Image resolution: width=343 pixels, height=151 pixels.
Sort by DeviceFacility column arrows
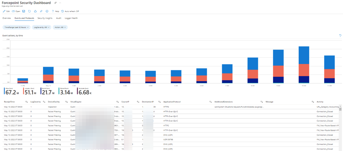pos(66,101)
